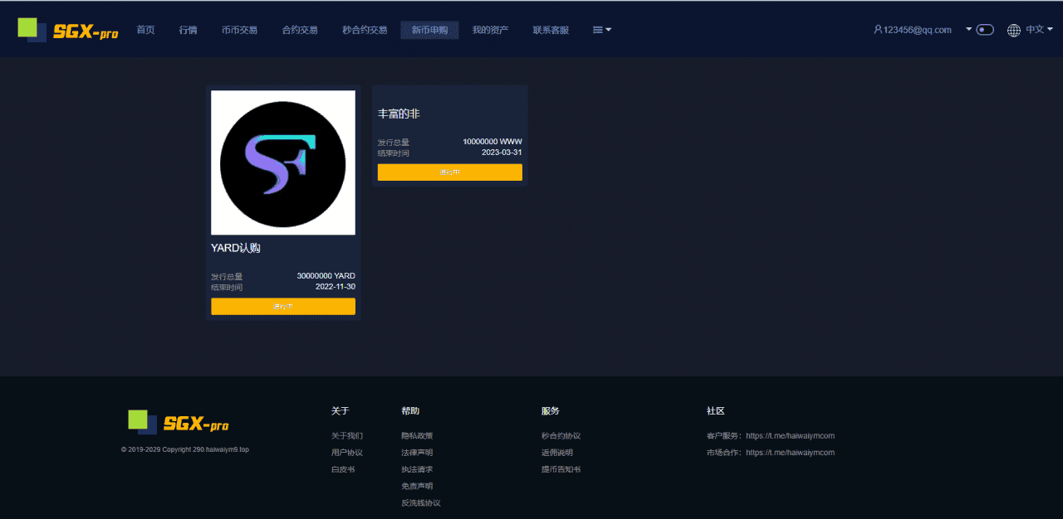Click the SGX-pro footer logo
This screenshot has width=1063, height=519.
pyautogui.click(x=179, y=422)
